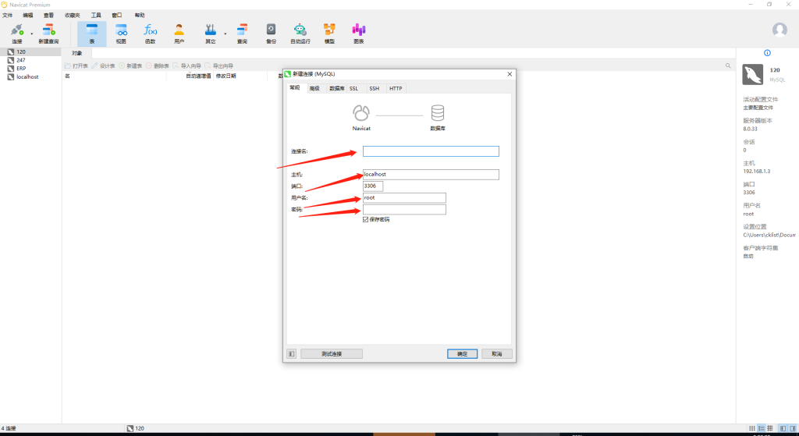Click the 连接 (Connection) toolbar icon
The width and height of the screenshot is (799, 436).
(17, 34)
